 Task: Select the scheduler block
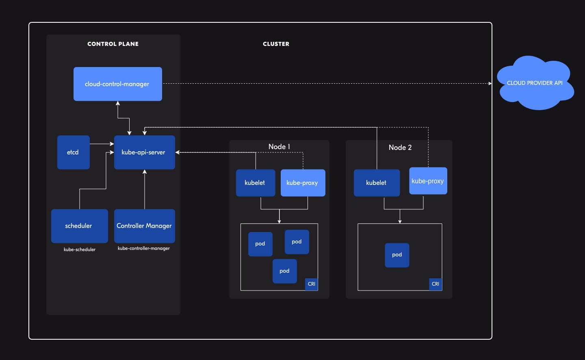[79, 226]
